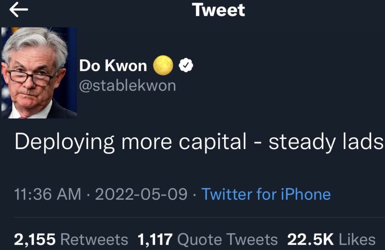The height and width of the screenshot is (250, 385).
Task: Go back using the left arrow
Action: (19, 11)
